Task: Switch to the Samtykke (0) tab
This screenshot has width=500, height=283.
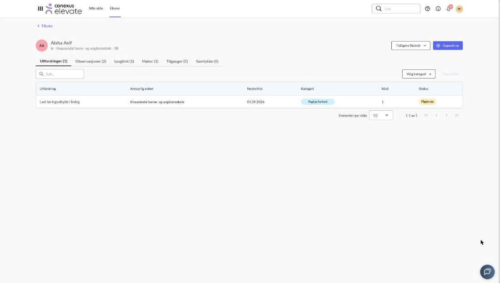Action: pos(207,61)
